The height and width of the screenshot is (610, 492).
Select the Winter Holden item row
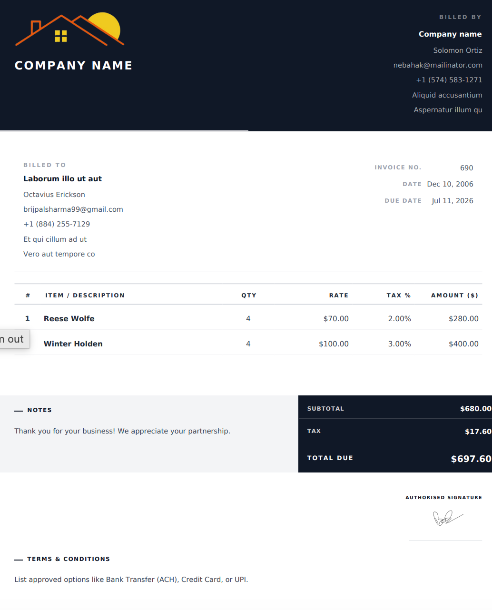[248, 344]
